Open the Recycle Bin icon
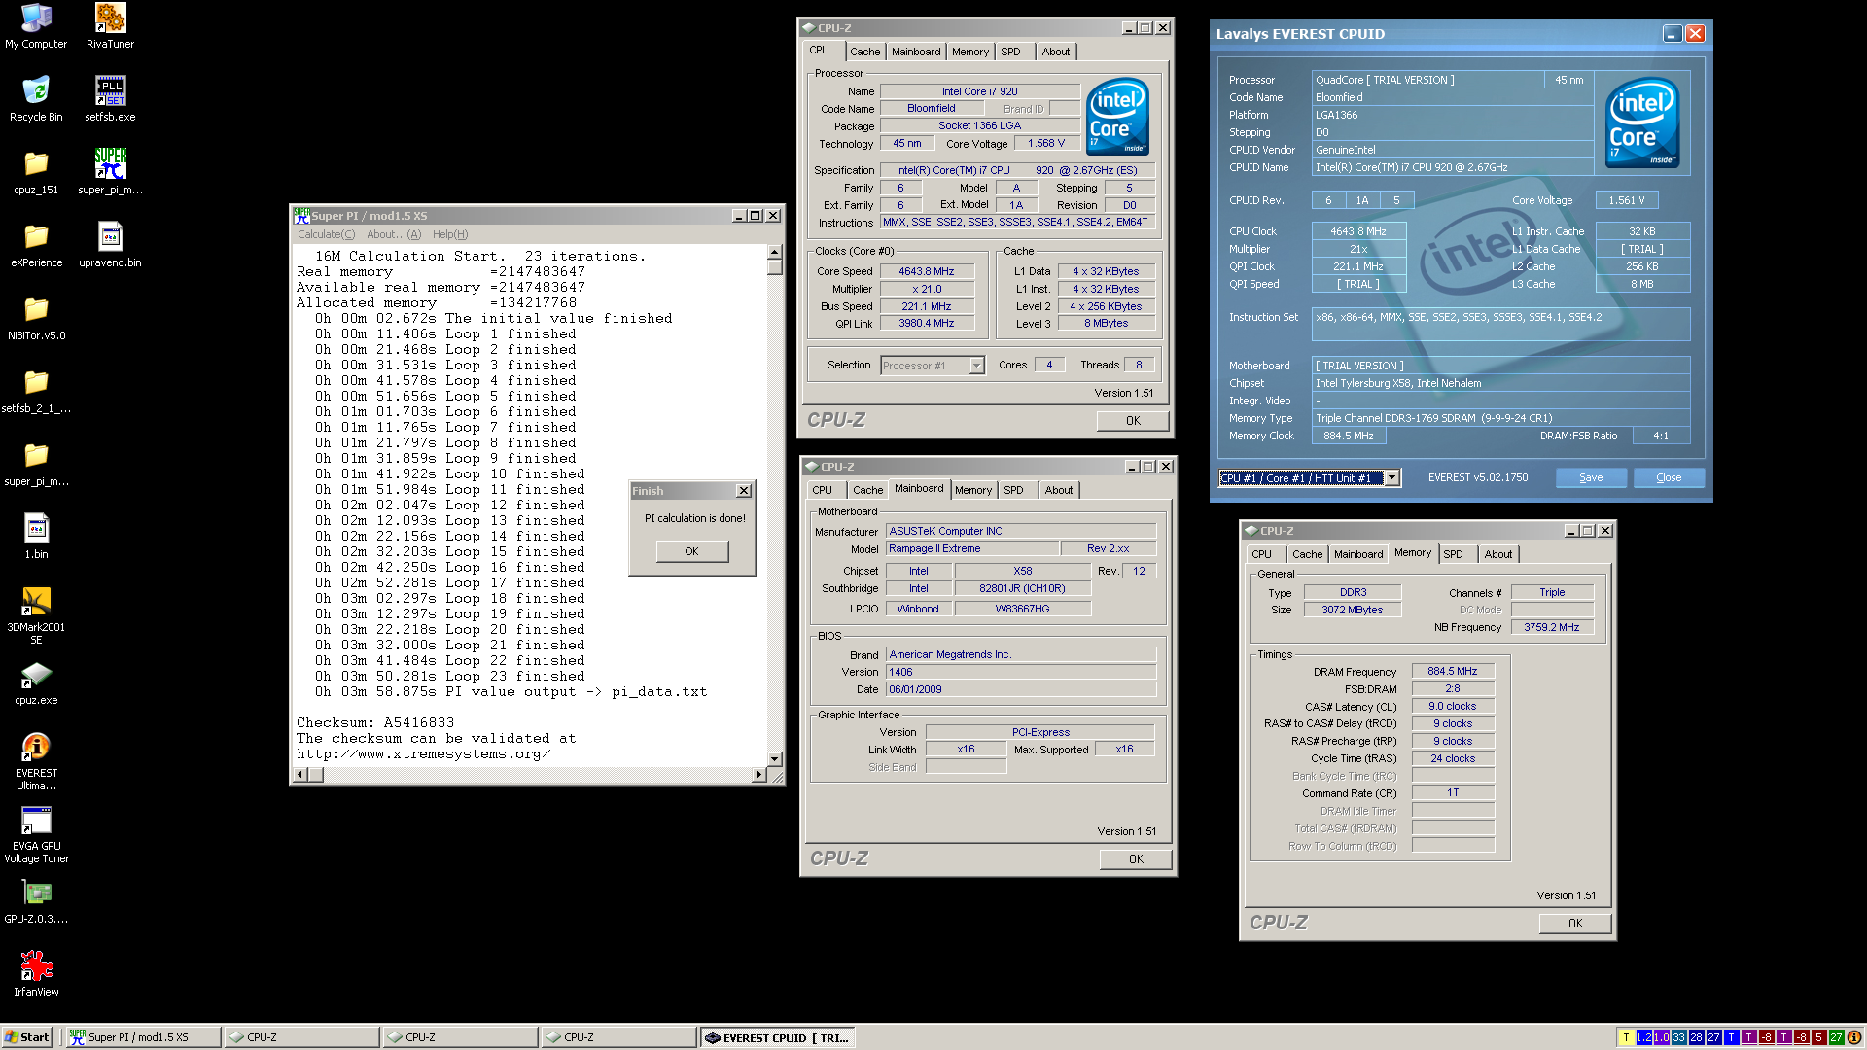 tap(36, 99)
